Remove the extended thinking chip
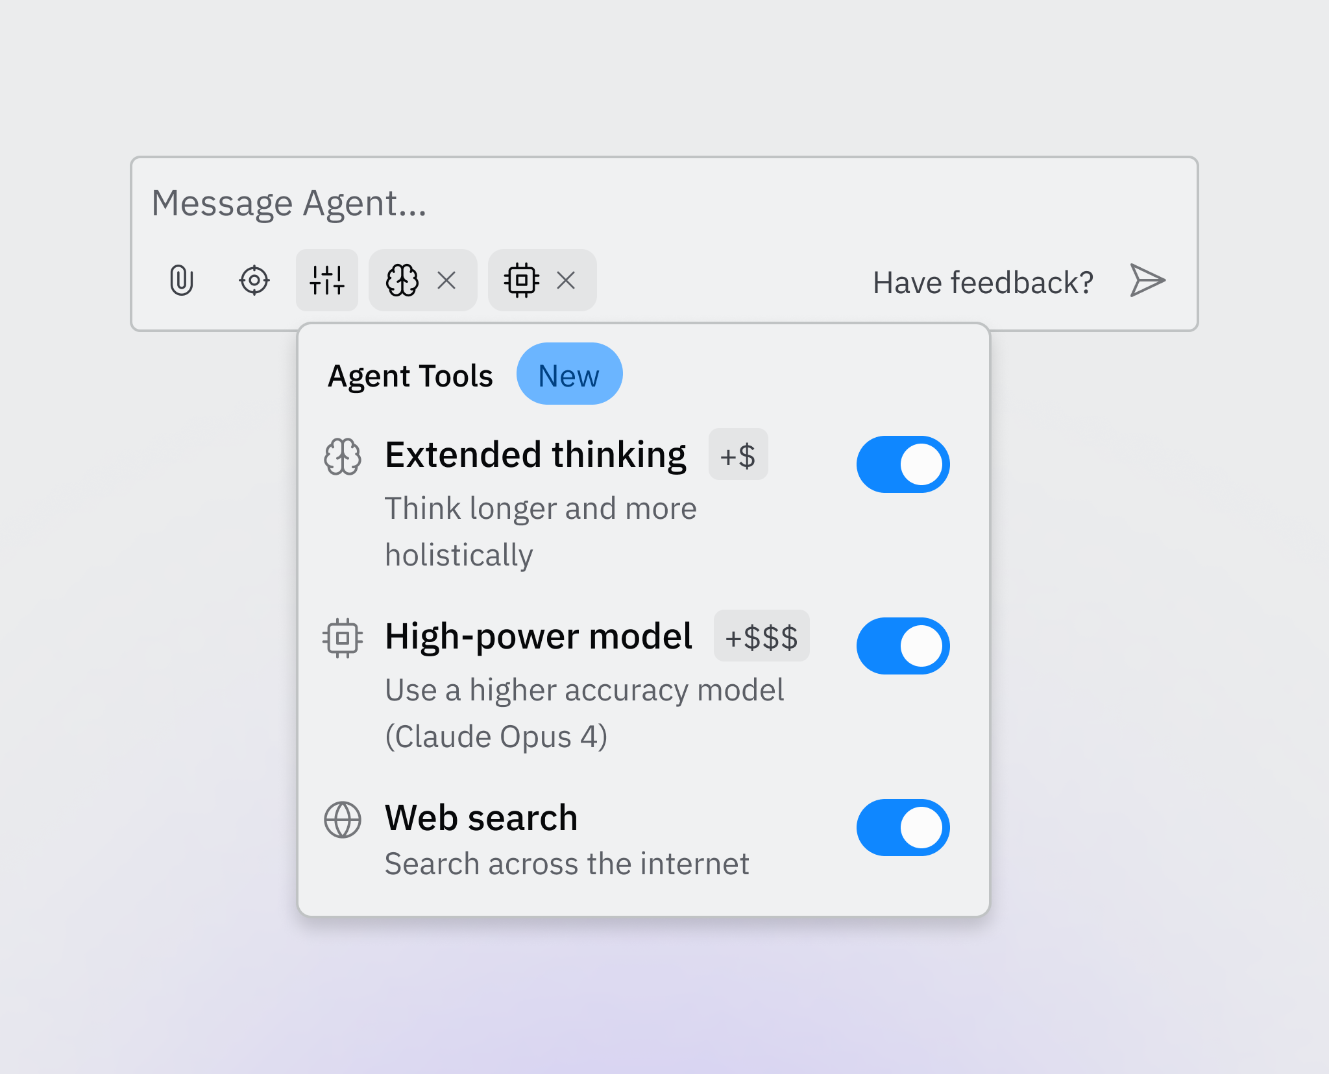The height and width of the screenshot is (1074, 1329). (x=446, y=281)
